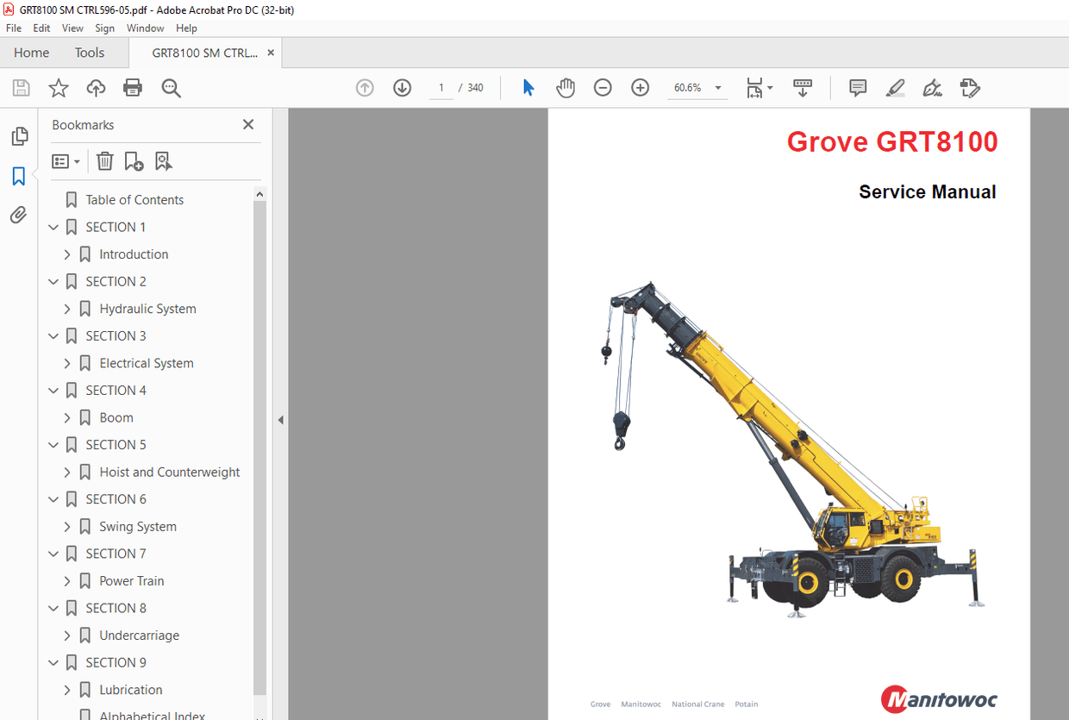Open the Find text magnifier tool

coord(171,88)
